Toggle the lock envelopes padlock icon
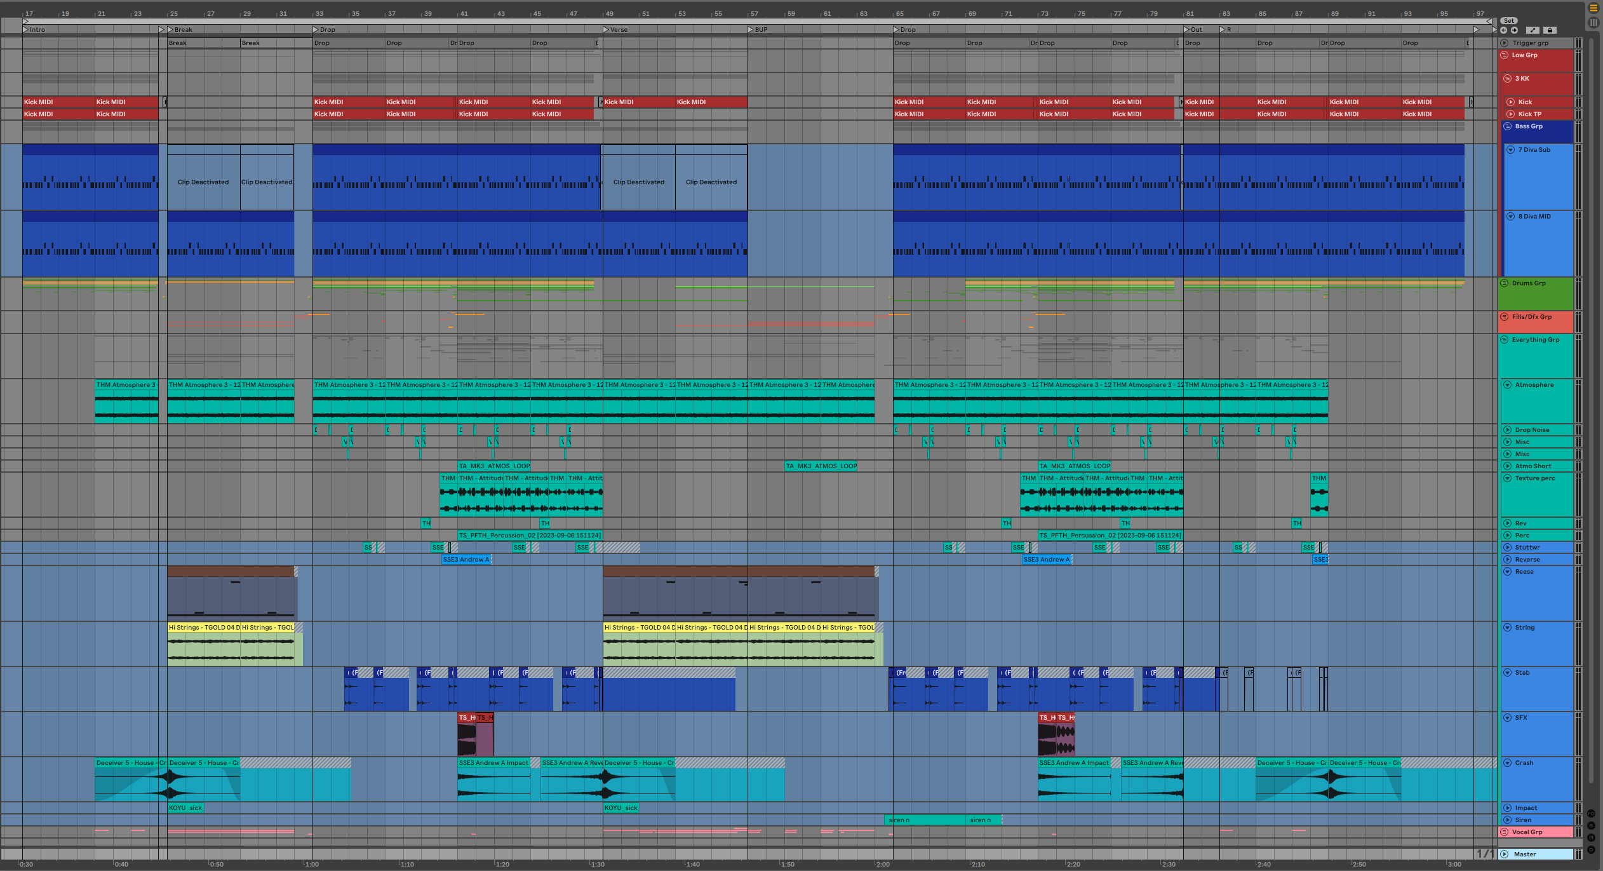1603x871 pixels. coord(1550,30)
